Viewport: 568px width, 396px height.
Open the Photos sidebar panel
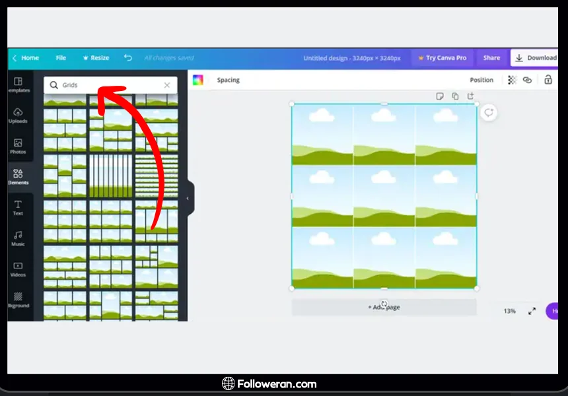[18, 146]
